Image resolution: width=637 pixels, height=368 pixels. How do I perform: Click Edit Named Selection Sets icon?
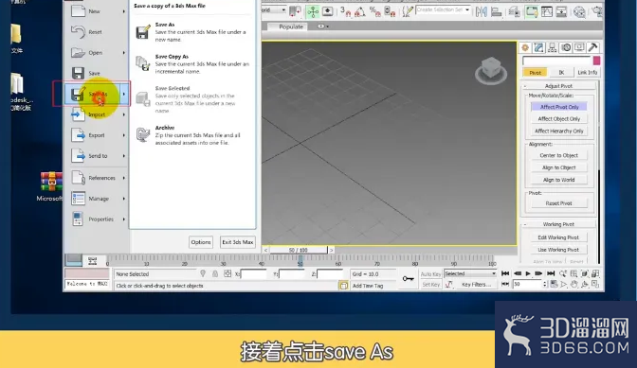(407, 11)
